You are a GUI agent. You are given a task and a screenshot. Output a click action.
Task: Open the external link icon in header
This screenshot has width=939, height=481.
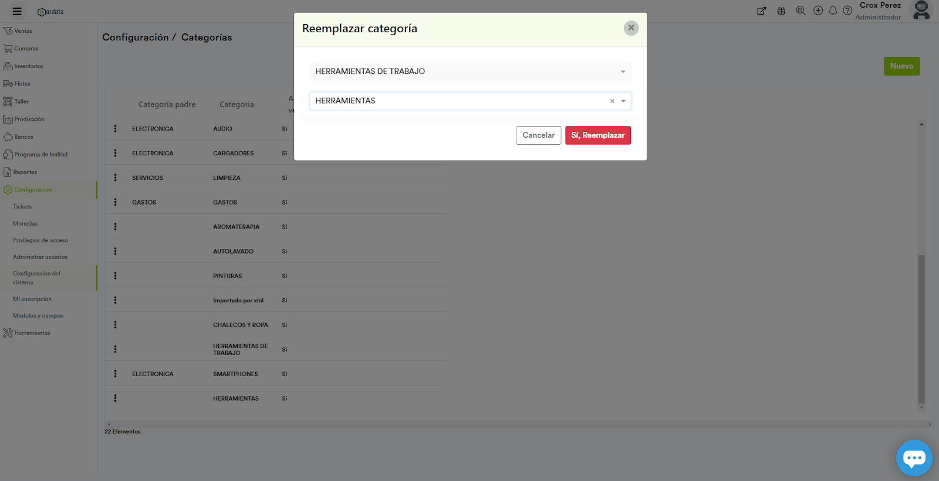(762, 11)
